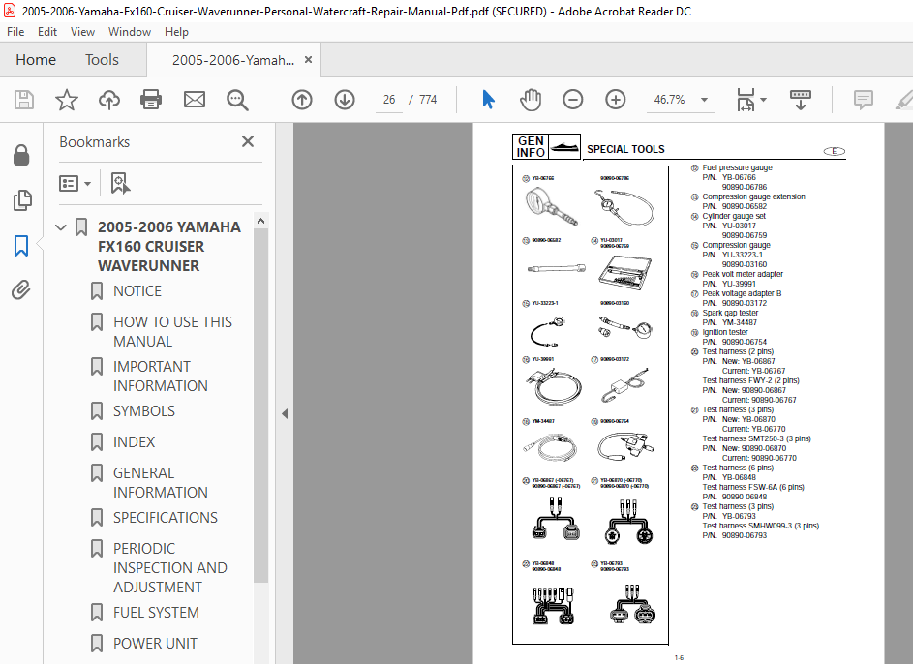Jump to the POWER UNIT bookmark
This screenshot has height=664, width=913.
[155, 643]
